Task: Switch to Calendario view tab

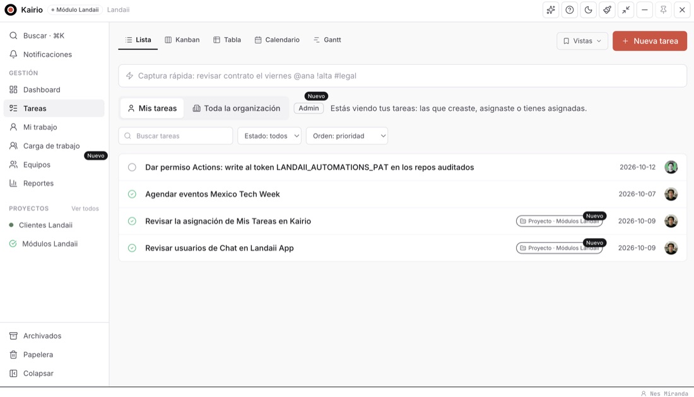Action: click(277, 40)
